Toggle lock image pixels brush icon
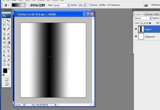This screenshot has width=160, height=110. (x=144, y=23)
